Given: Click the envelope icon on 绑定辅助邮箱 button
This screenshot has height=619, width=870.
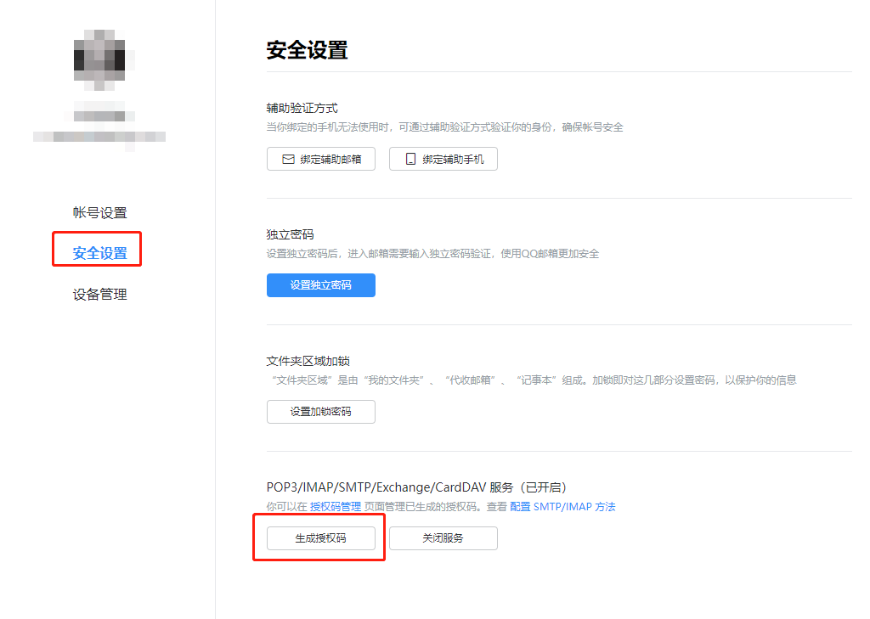Looking at the screenshot, I should 291,159.
